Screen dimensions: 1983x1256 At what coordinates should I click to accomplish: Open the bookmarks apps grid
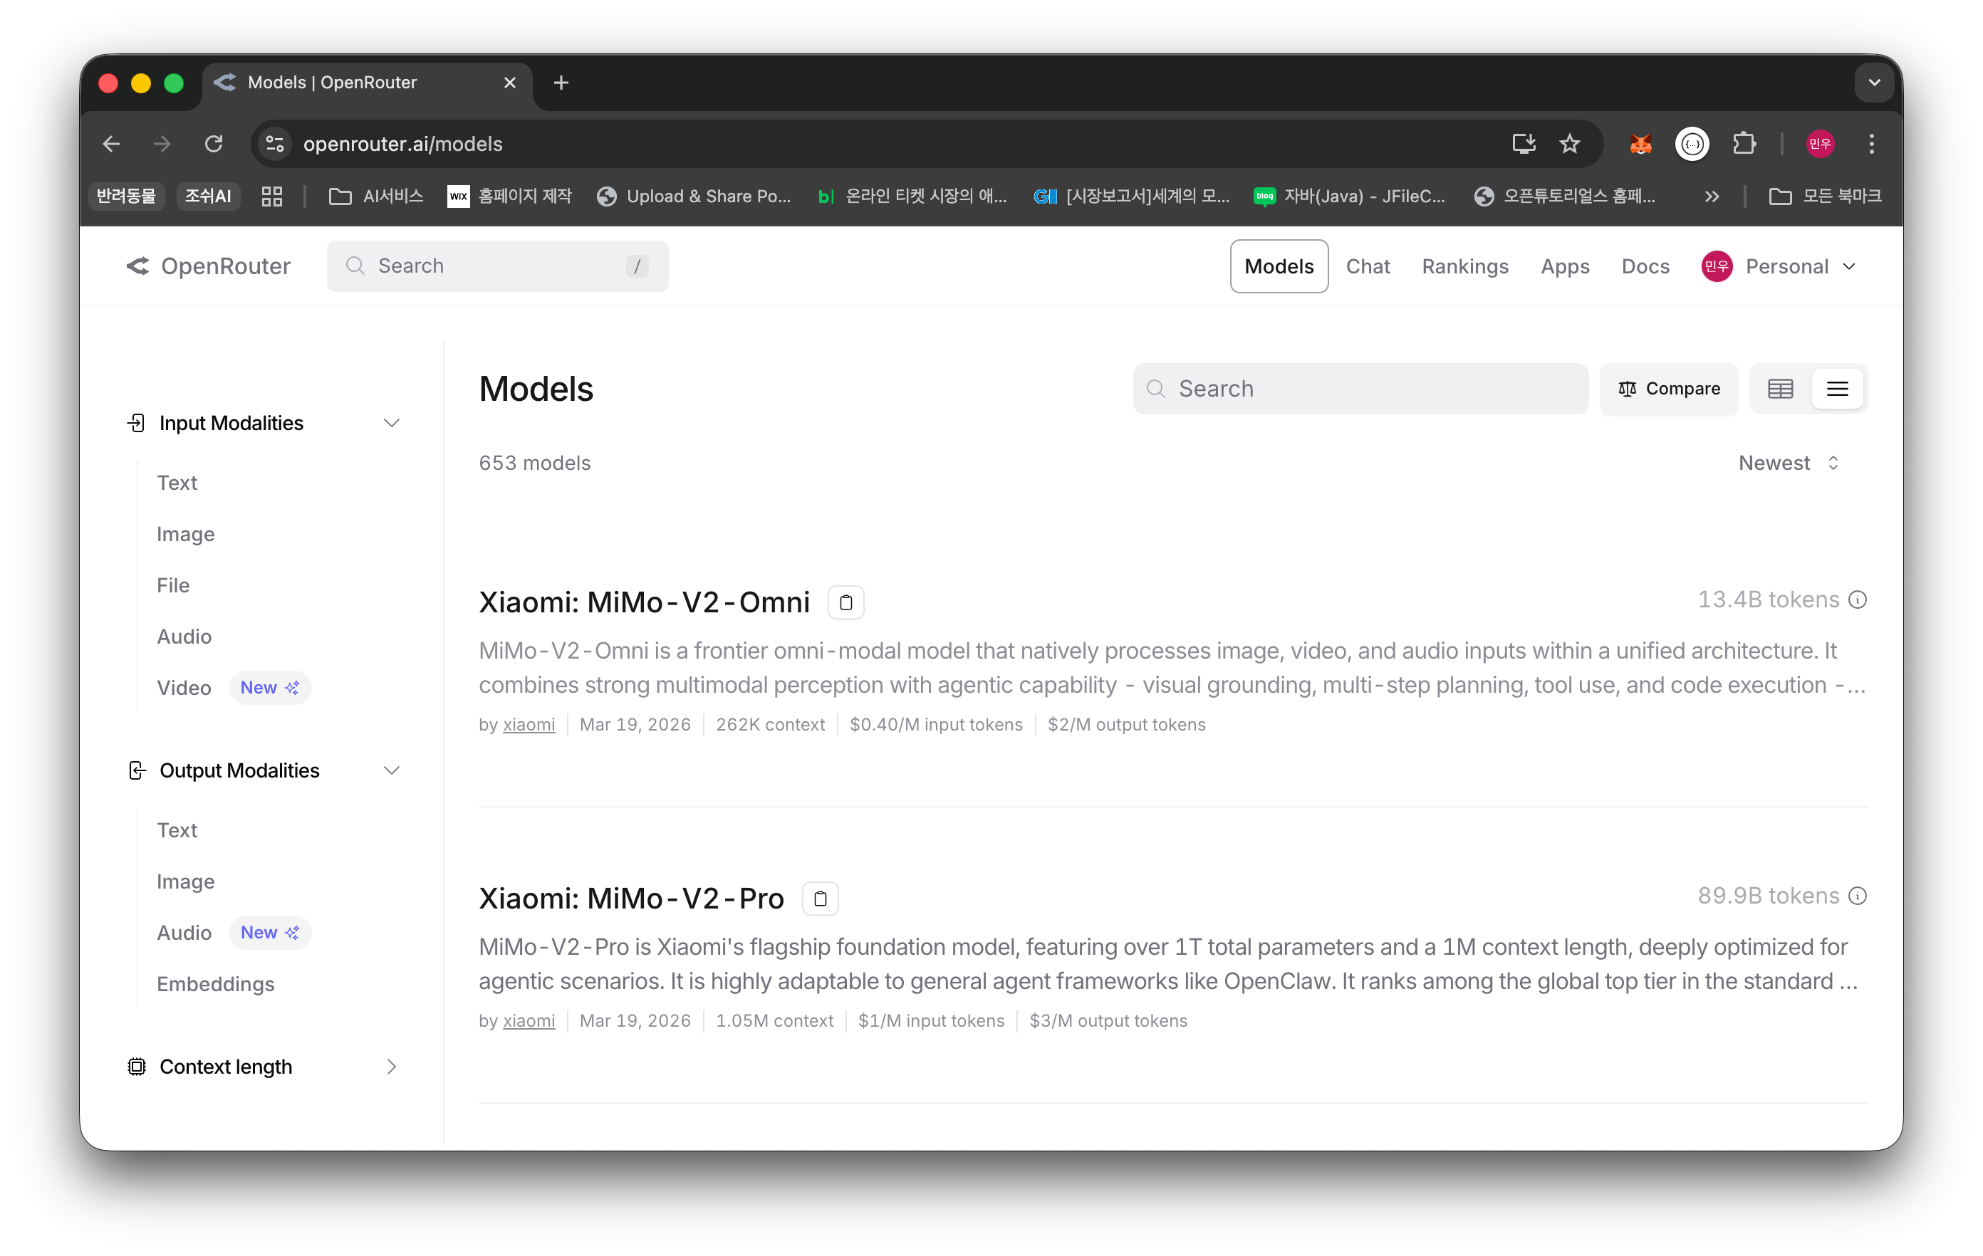[x=272, y=196]
